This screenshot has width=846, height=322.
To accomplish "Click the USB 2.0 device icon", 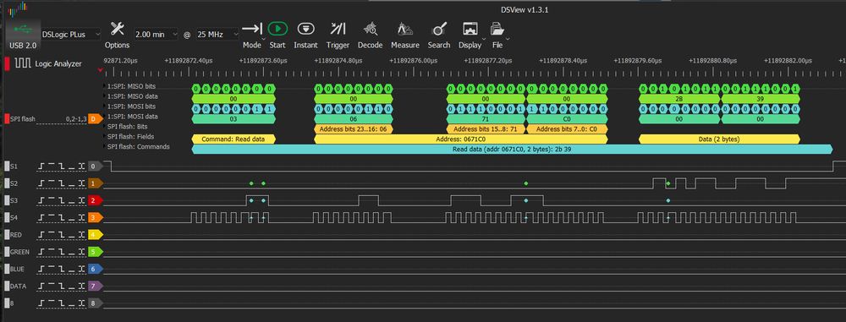I will pos(23,28).
